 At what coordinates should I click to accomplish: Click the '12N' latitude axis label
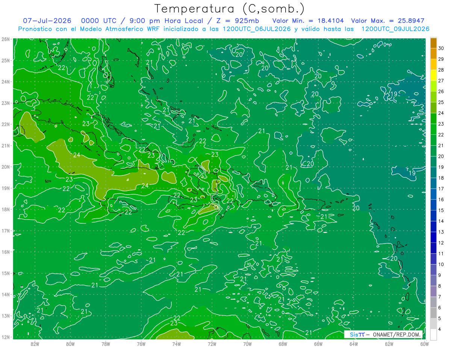tap(5, 337)
